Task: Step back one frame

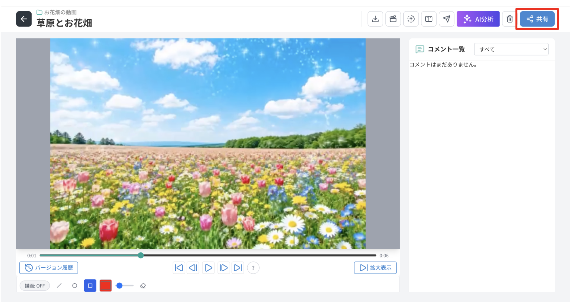Action: pyautogui.click(x=193, y=268)
